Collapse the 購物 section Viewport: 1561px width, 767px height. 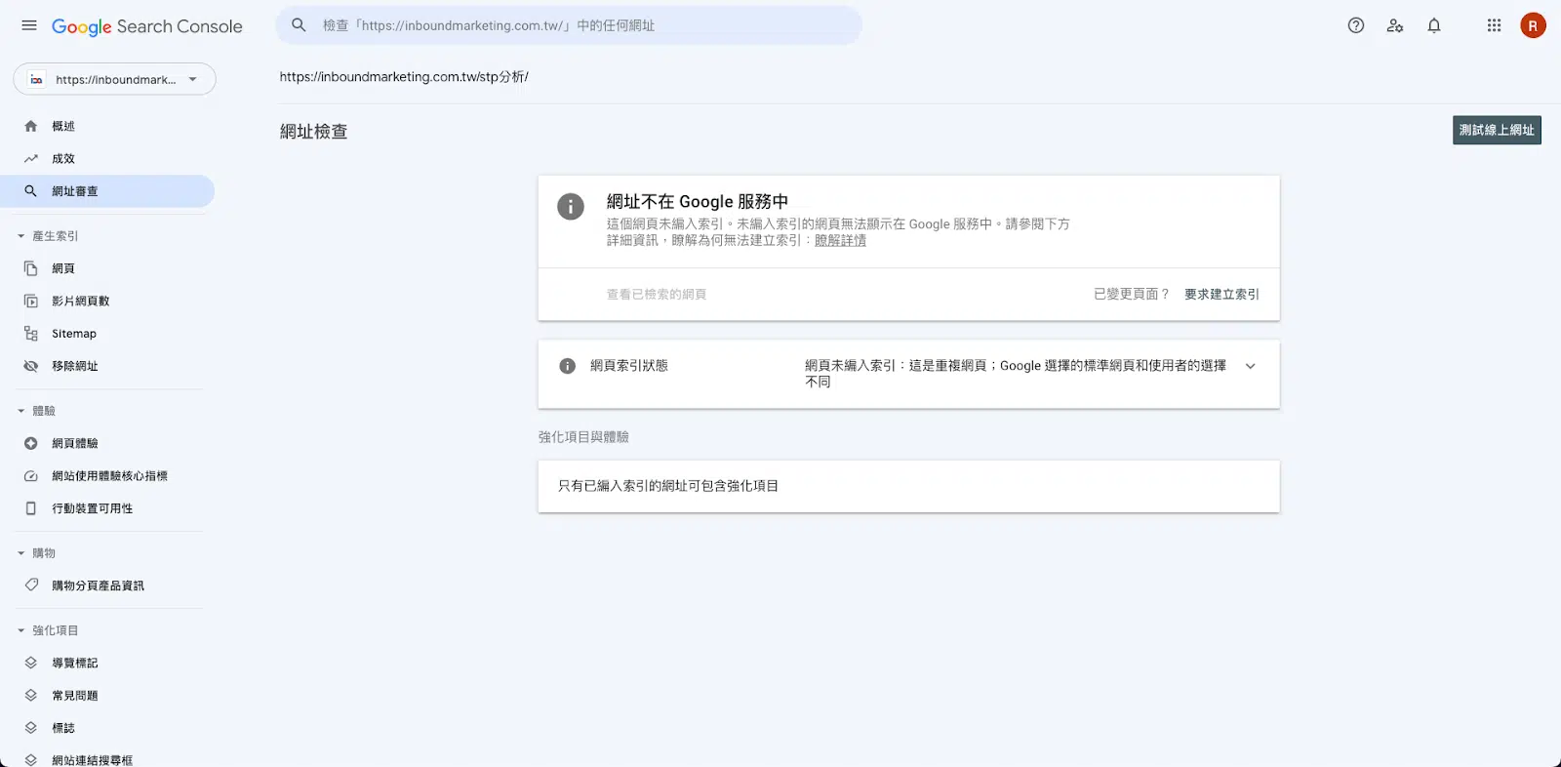[x=21, y=553]
